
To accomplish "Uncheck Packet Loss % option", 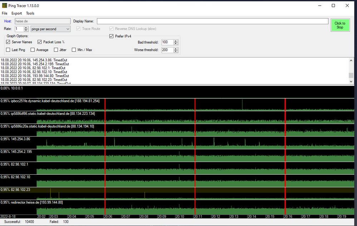I will point(40,42).
